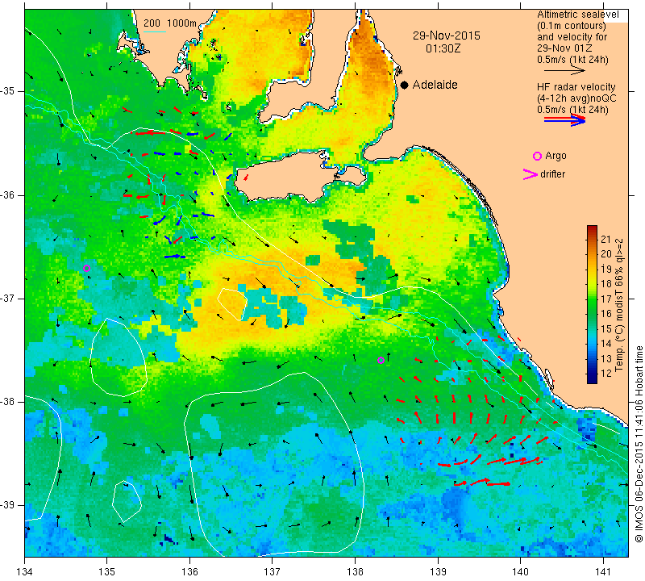Click the longitude label 140
645x581 pixels.
[x=520, y=571]
